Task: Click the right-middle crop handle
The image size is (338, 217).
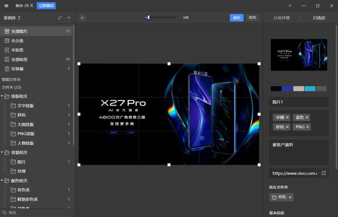Action: (259, 114)
